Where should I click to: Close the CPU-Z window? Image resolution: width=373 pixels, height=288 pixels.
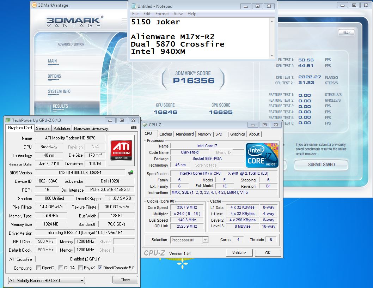coord(276,125)
